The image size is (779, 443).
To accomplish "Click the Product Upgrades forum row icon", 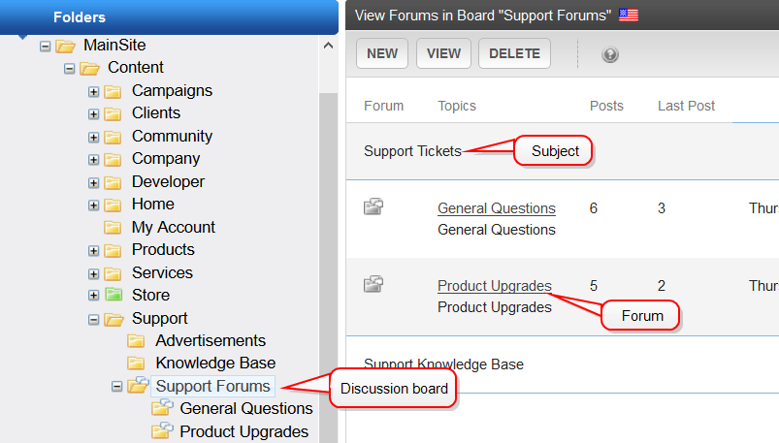I will (x=373, y=284).
